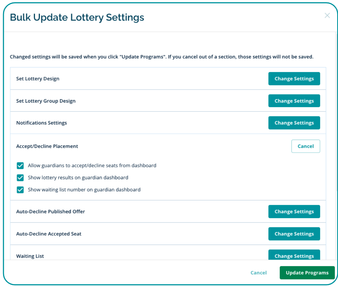This screenshot has height=287, width=338.
Task: Cancel the Accept/Decline Placement section edits
Action: click(306, 146)
